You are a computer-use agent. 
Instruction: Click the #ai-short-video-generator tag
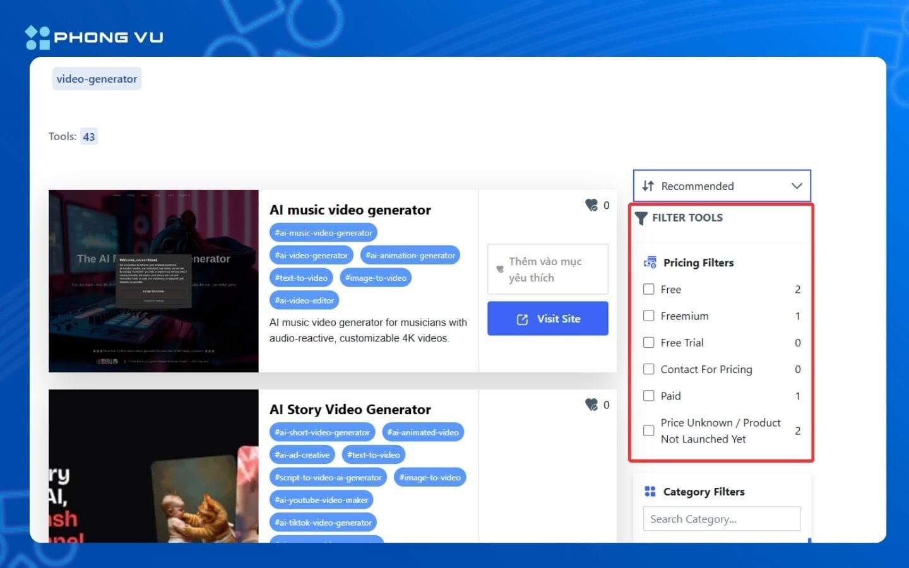point(322,432)
